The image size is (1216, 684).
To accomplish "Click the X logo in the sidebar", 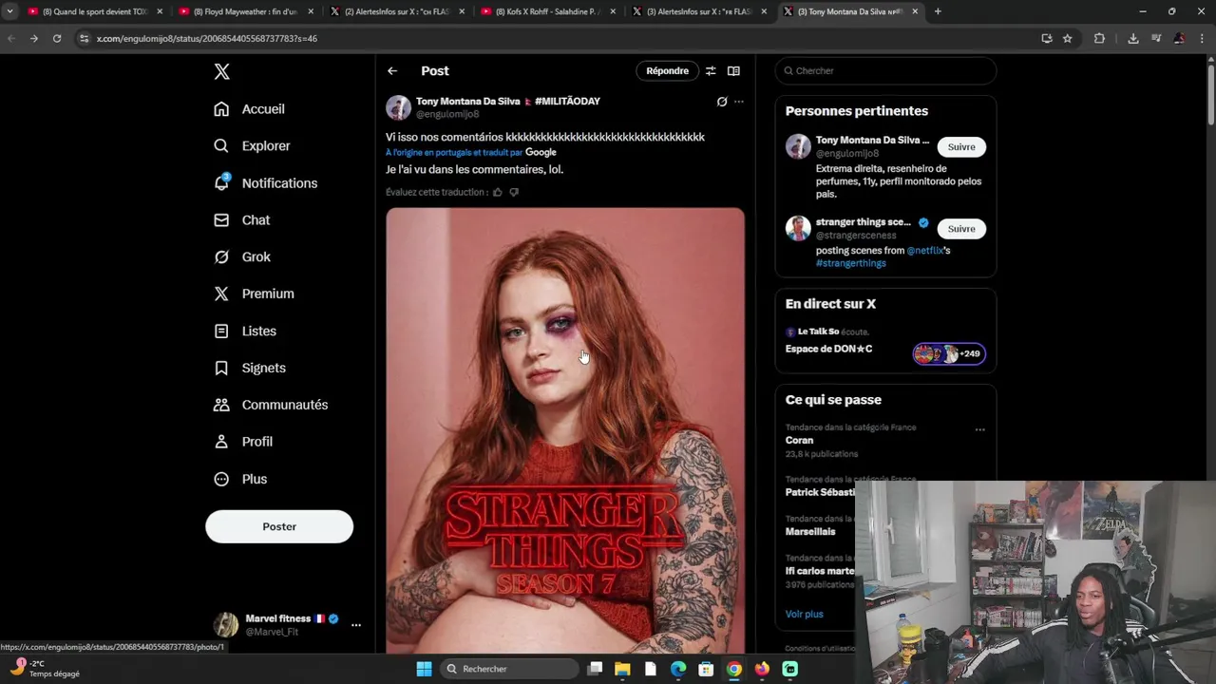I will pyautogui.click(x=221, y=71).
